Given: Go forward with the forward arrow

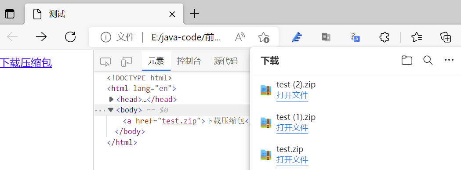Looking at the screenshot, I should [41, 37].
